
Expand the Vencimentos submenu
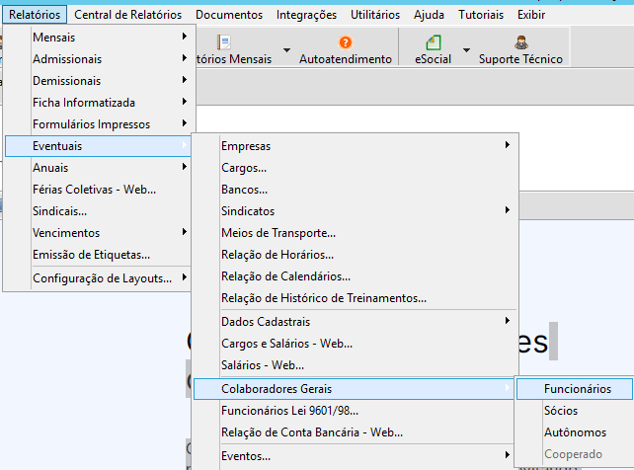point(98,233)
